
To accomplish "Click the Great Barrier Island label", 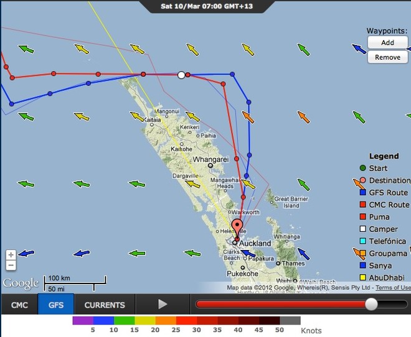I will (291, 202).
